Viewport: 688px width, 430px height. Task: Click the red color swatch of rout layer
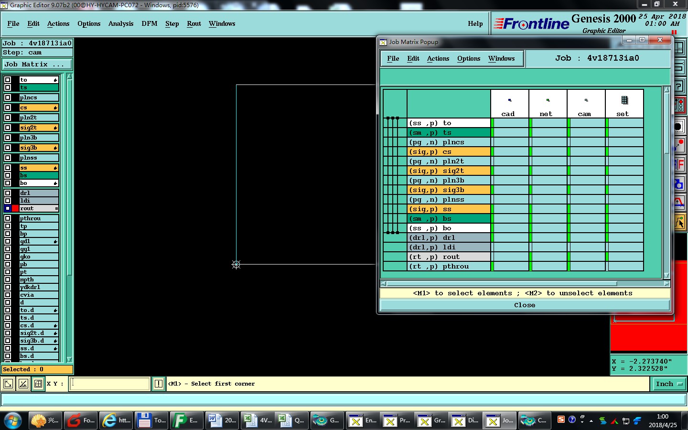pos(15,208)
